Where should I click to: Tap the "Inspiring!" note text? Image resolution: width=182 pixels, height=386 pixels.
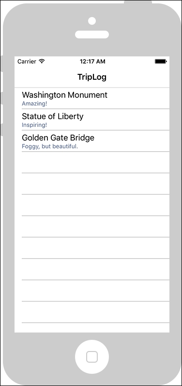[34, 125]
